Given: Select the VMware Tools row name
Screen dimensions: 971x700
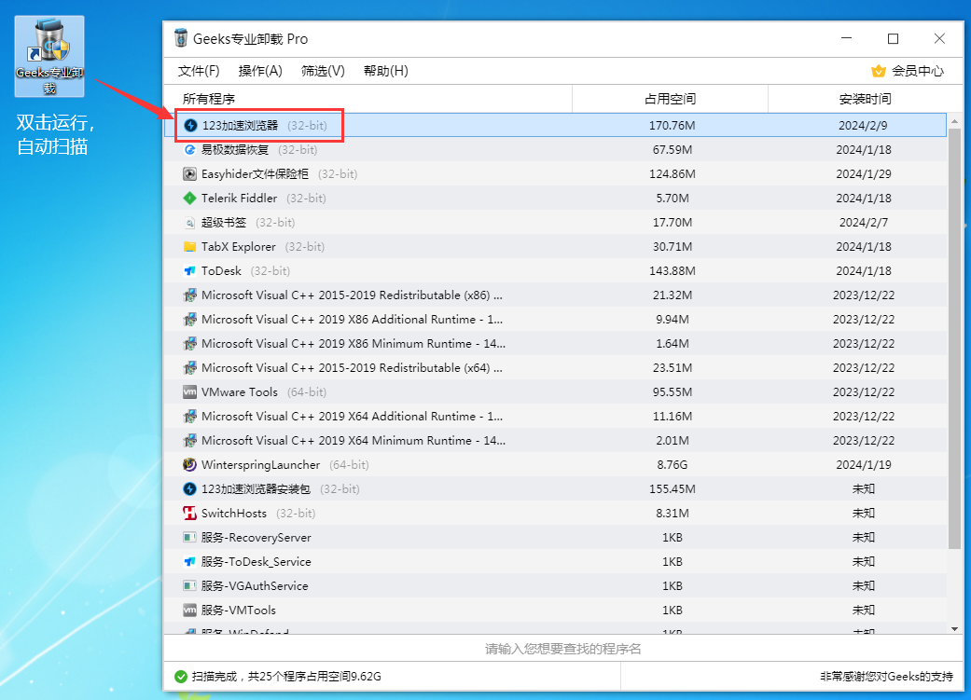Looking at the screenshot, I should [239, 391].
